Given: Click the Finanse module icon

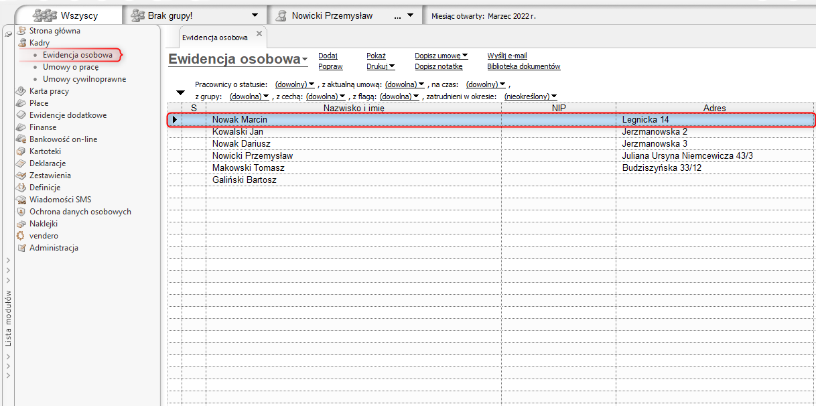Looking at the screenshot, I should tap(22, 127).
